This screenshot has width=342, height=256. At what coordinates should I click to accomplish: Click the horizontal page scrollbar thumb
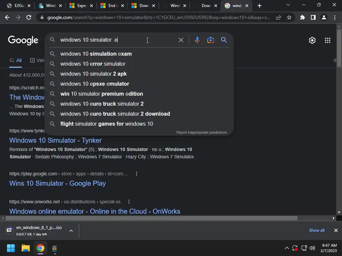coord(152,218)
